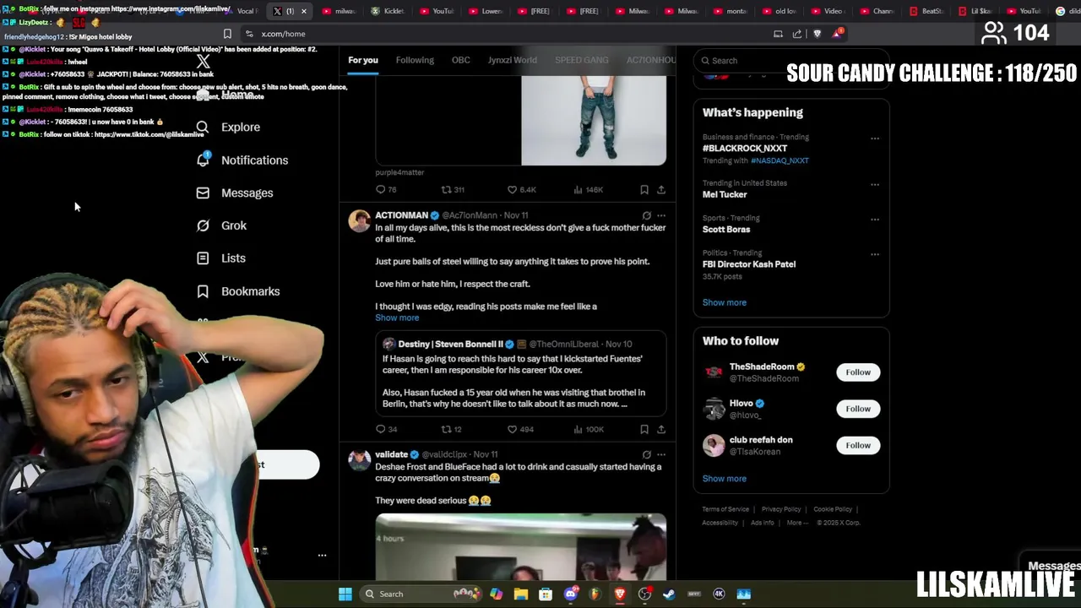Open the Windows Start menu
Image resolution: width=1081 pixels, height=608 pixels.
pos(345,594)
